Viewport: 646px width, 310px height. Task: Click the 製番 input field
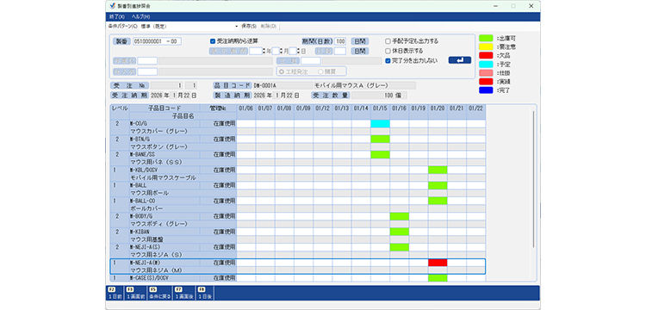[157, 41]
